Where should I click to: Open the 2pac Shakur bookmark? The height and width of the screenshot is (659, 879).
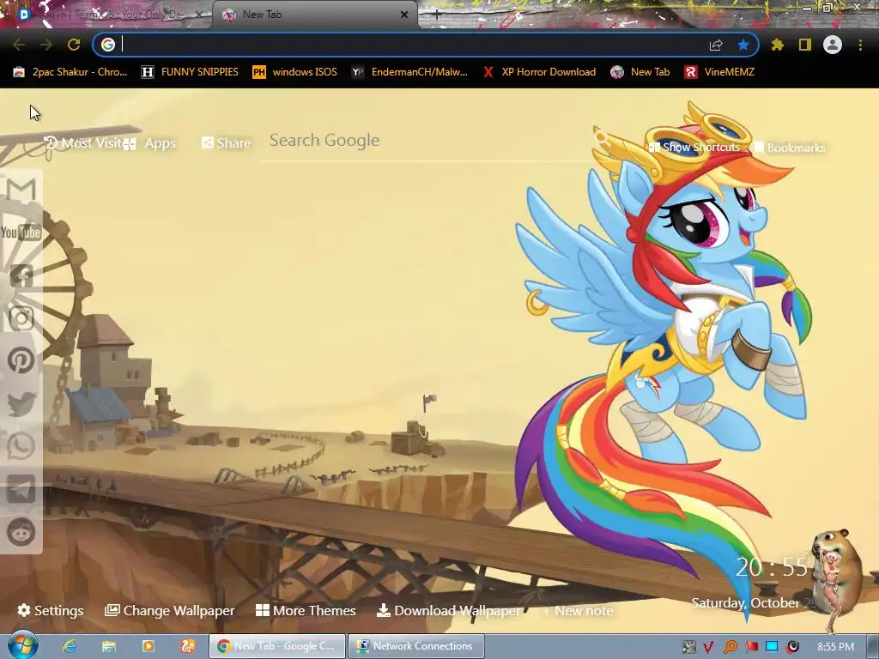[x=70, y=72]
